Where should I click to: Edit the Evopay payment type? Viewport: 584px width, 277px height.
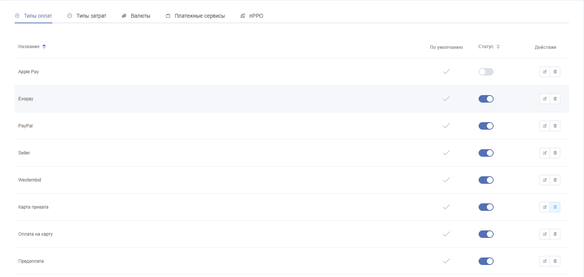tap(545, 99)
